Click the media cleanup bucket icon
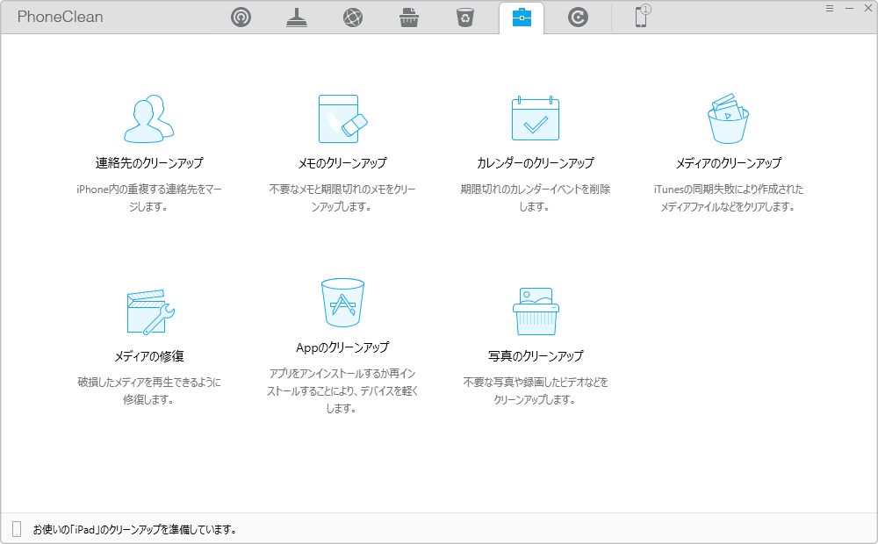Image resolution: width=878 pixels, height=544 pixels. pos(728,118)
